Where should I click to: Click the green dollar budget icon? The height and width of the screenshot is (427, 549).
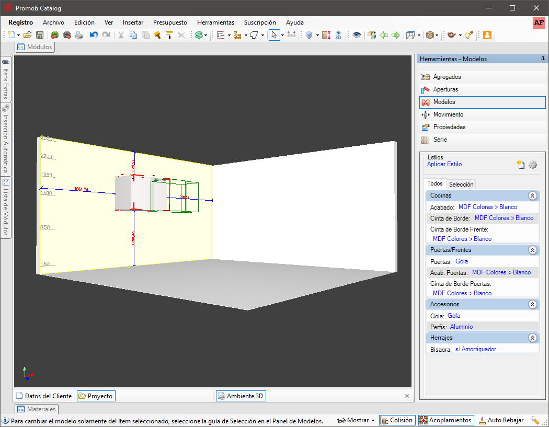point(199,35)
